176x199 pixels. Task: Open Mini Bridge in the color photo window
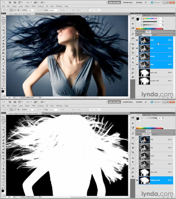[x=15, y=2]
